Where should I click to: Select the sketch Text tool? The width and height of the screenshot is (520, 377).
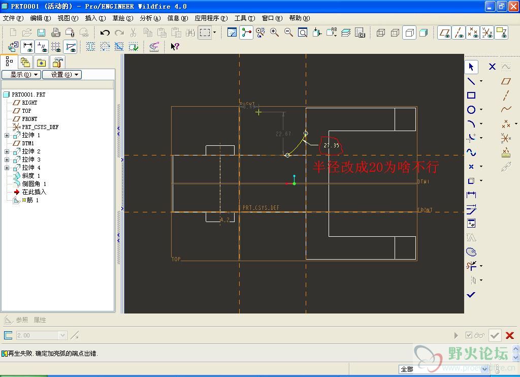tap(471, 238)
